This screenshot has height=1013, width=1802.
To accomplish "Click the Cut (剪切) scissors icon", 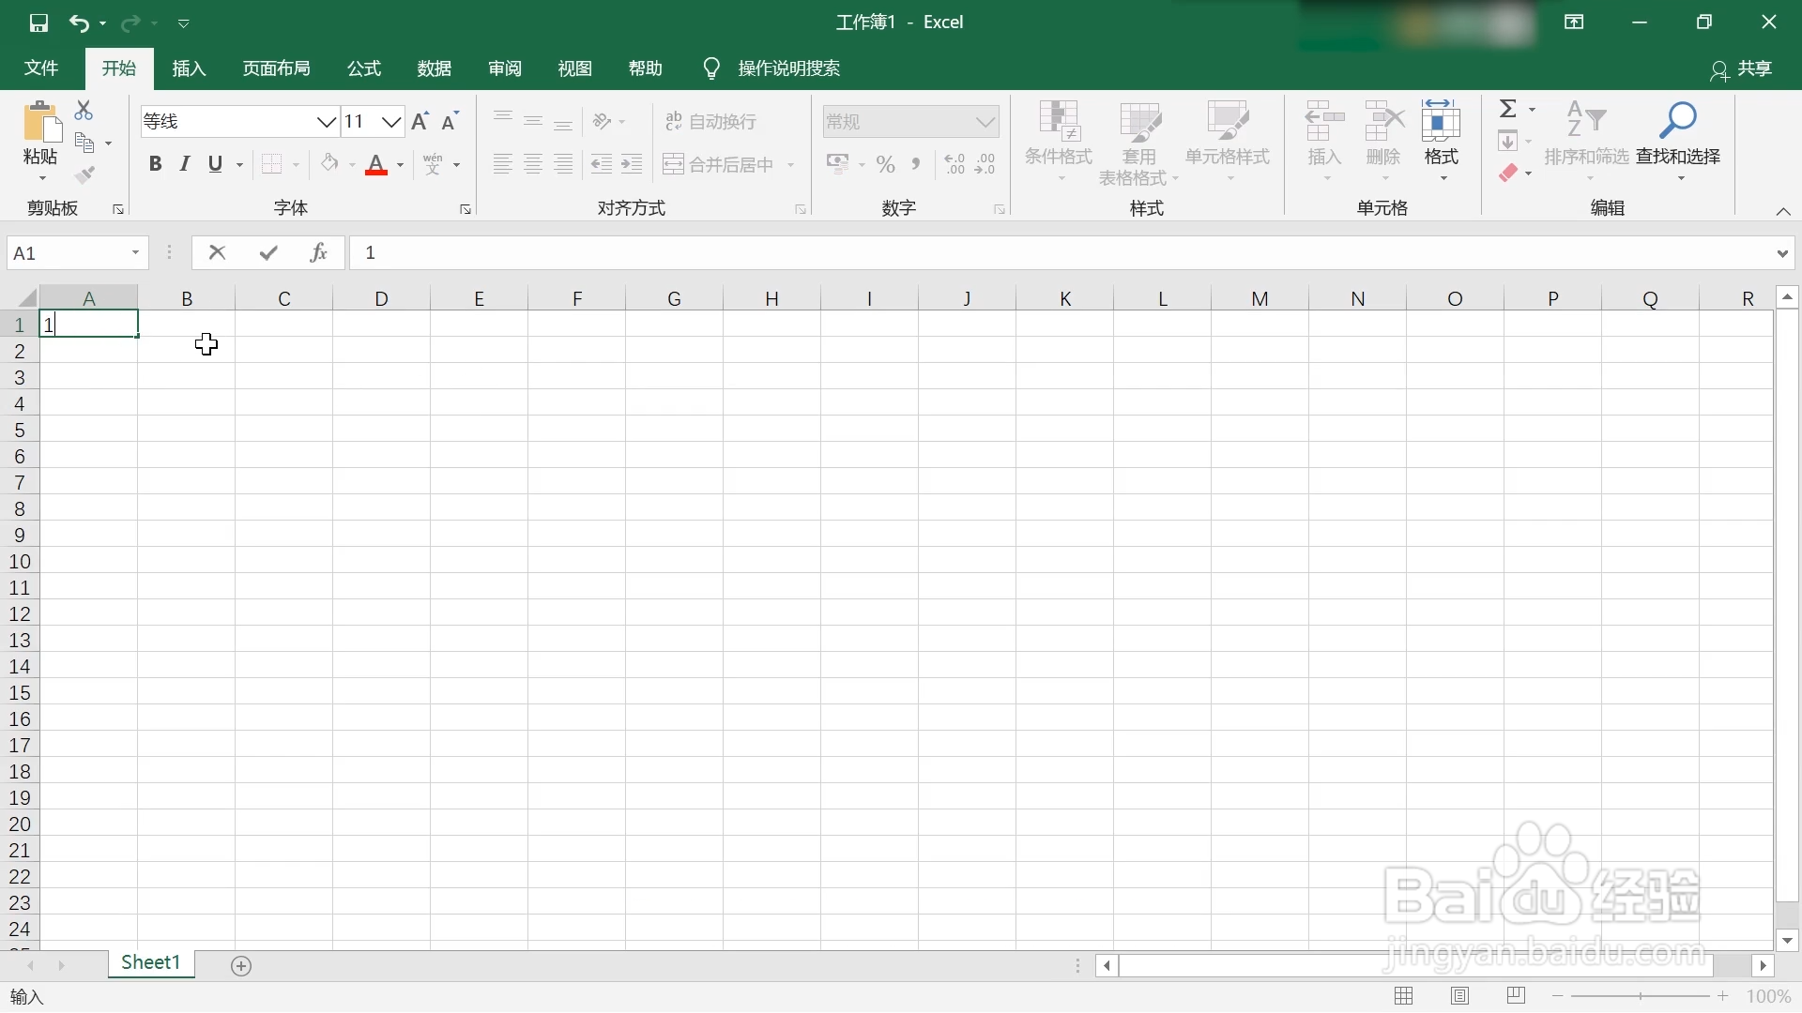I will 84,110.
